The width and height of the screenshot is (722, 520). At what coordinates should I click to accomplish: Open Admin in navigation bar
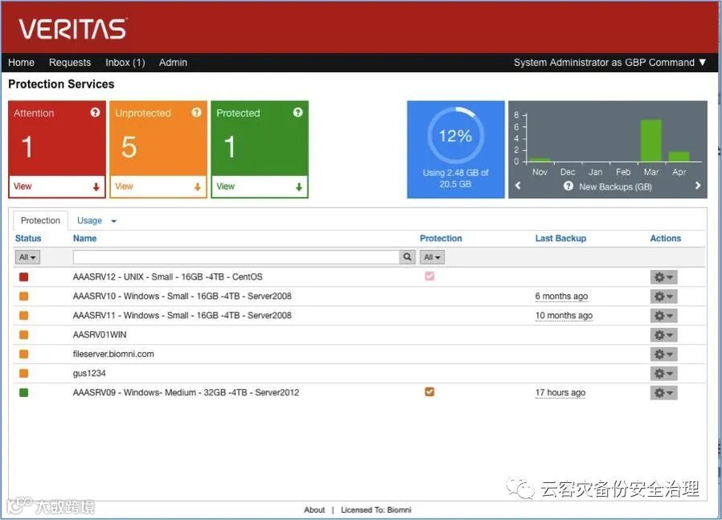coord(173,63)
